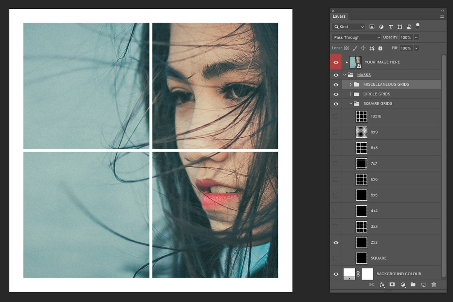453x302 pixels.
Task: Open the Pass Through blend mode dropdown
Action: click(x=356, y=37)
